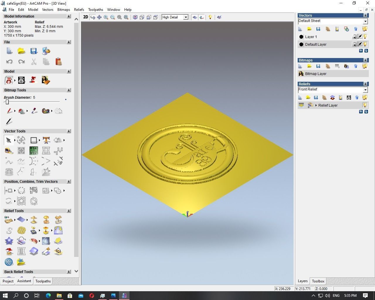Move vector layer up with arrow button
Image resolution: width=375 pixels, height=300 pixels.
(x=361, y=51)
